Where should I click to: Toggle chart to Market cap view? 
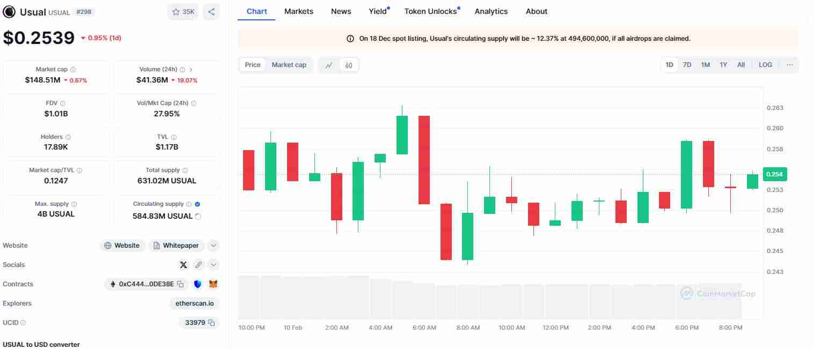coord(289,65)
